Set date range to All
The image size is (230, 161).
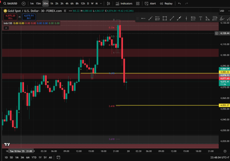(x=50, y=157)
